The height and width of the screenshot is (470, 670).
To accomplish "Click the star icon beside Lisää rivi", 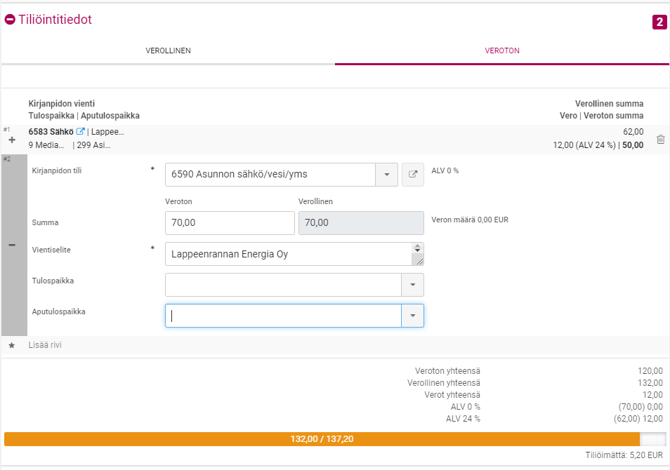I will tap(11, 346).
